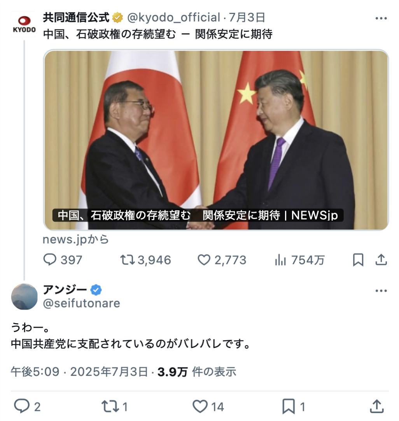This screenshot has width=399, height=421.
Task: Open the 7月3日 post timestamp
Action: click(x=247, y=17)
